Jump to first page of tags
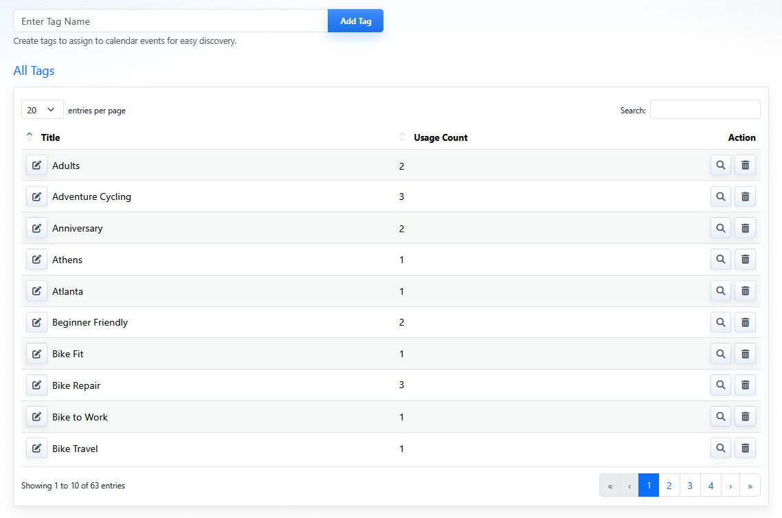 pyautogui.click(x=610, y=486)
